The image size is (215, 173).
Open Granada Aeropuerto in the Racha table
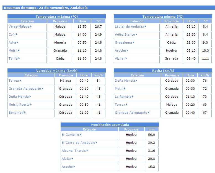(x=132, y=113)
